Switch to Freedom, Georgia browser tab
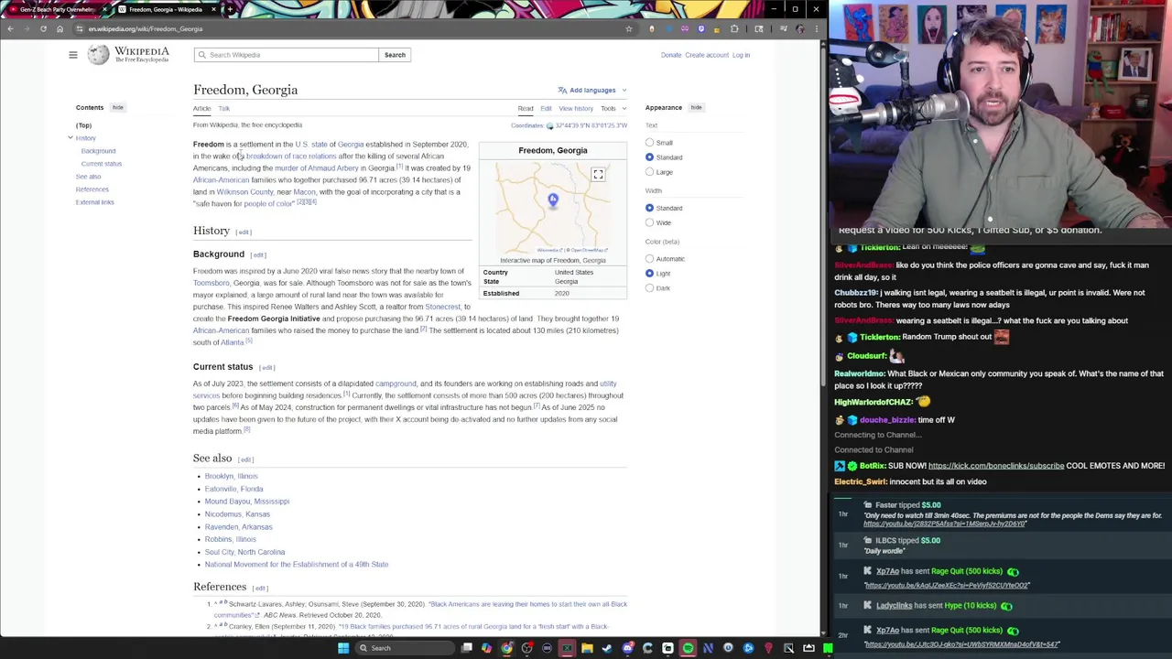Screen dimensions: 1172x659 point(165,9)
